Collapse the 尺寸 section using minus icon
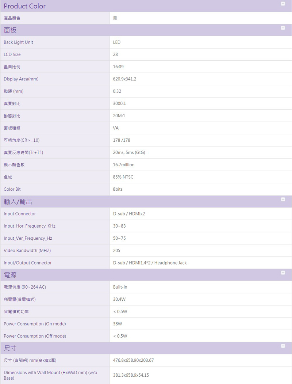This screenshot has width=292, height=384. (283, 346)
